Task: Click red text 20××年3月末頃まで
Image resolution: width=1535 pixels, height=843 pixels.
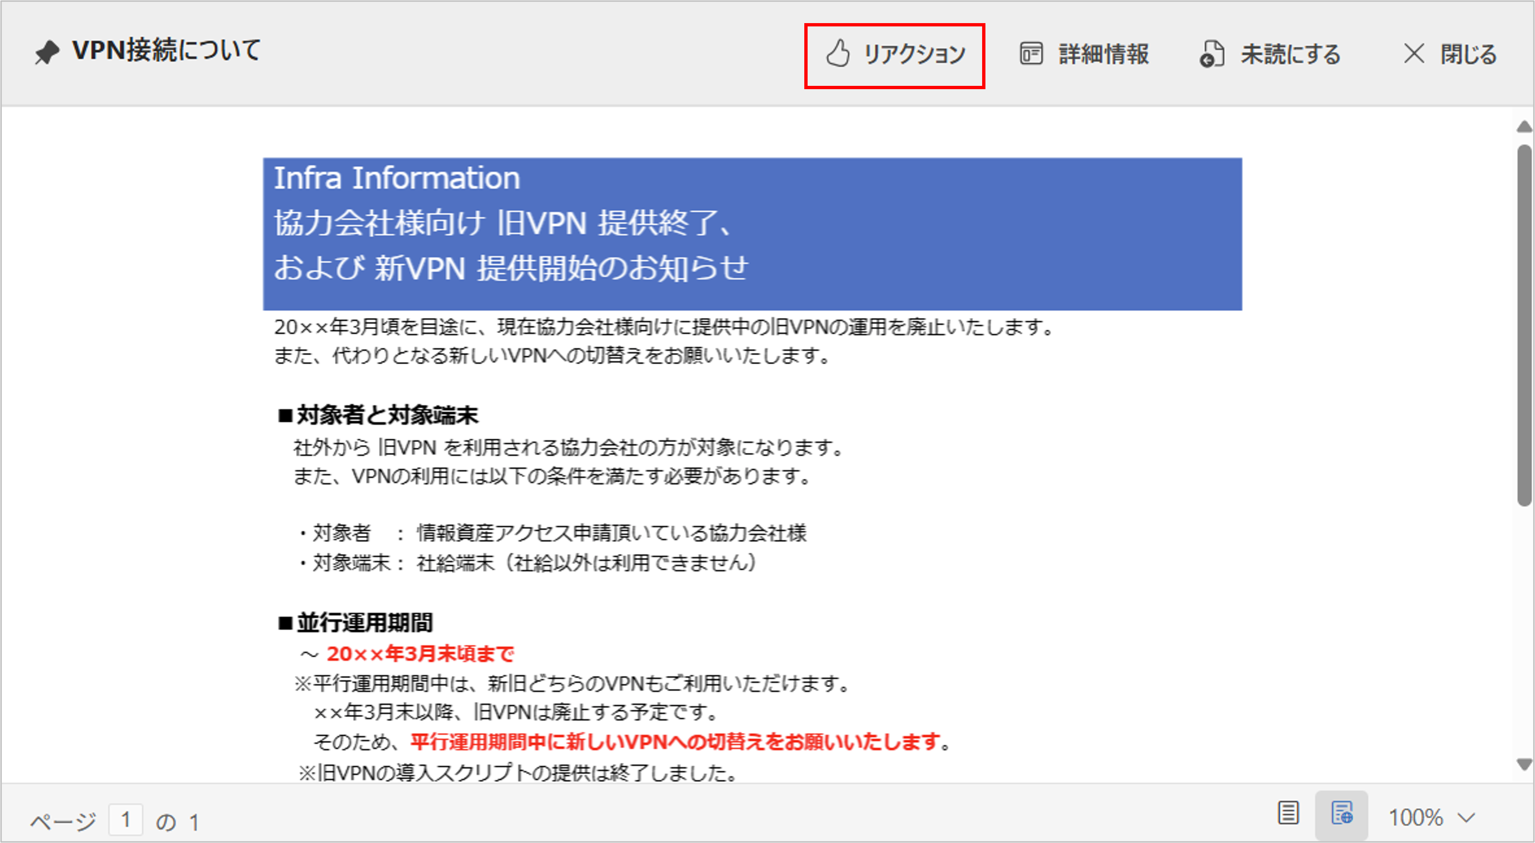Action: [420, 653]
